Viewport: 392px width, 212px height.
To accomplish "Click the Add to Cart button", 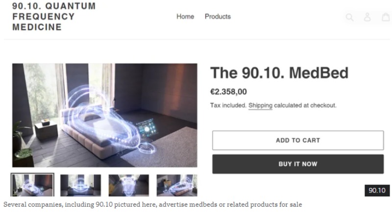I will [x=297, y=140].
